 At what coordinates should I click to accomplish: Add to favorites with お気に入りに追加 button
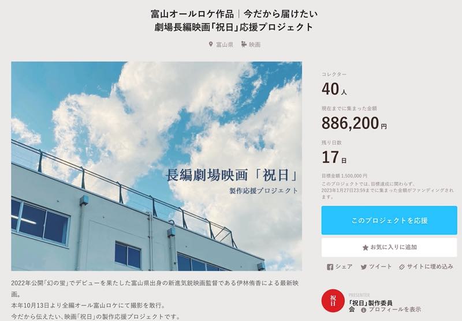tap(389, 247)
